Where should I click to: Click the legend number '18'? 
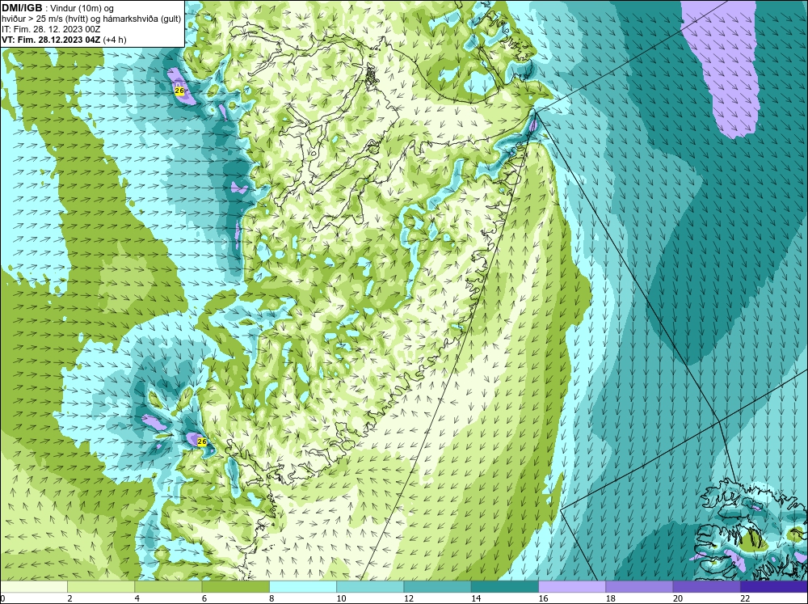coord(610,598)
